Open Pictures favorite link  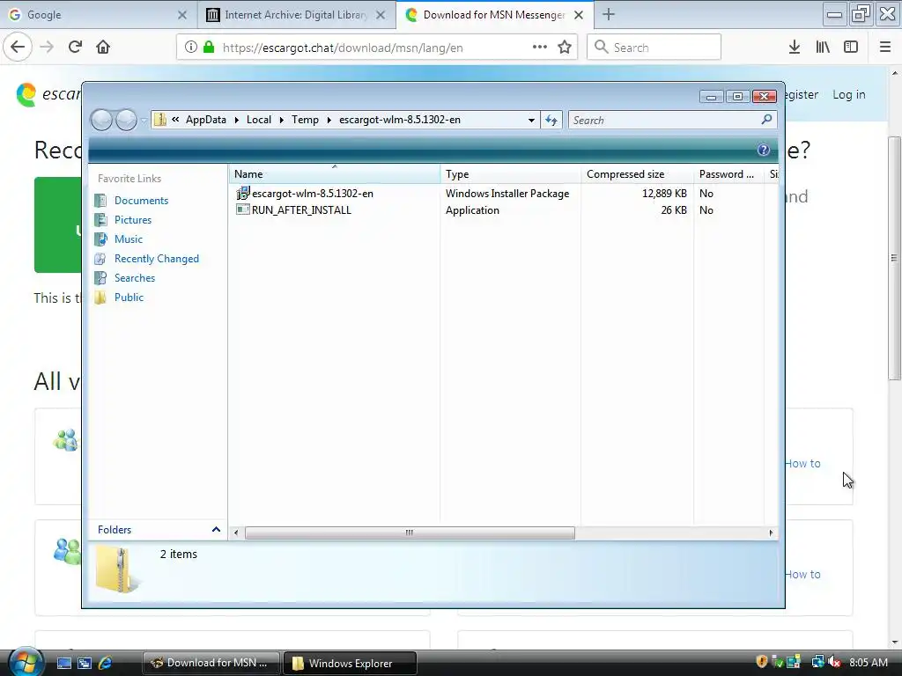click(x=133, y=220)
